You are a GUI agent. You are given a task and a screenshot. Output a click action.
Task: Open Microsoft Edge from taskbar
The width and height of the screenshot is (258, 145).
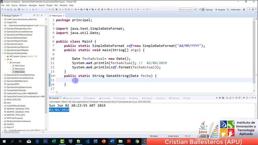[x=37, y=141]
